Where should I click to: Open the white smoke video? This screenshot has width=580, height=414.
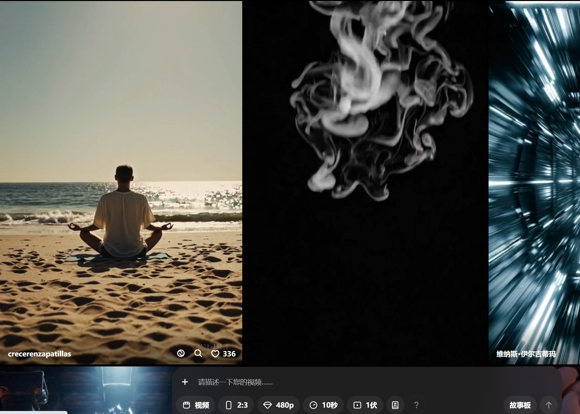click(x=365, y=167)
